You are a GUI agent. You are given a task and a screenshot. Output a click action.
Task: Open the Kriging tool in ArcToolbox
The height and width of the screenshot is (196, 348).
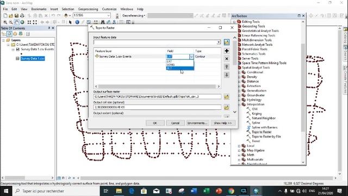tap(257, 114)
